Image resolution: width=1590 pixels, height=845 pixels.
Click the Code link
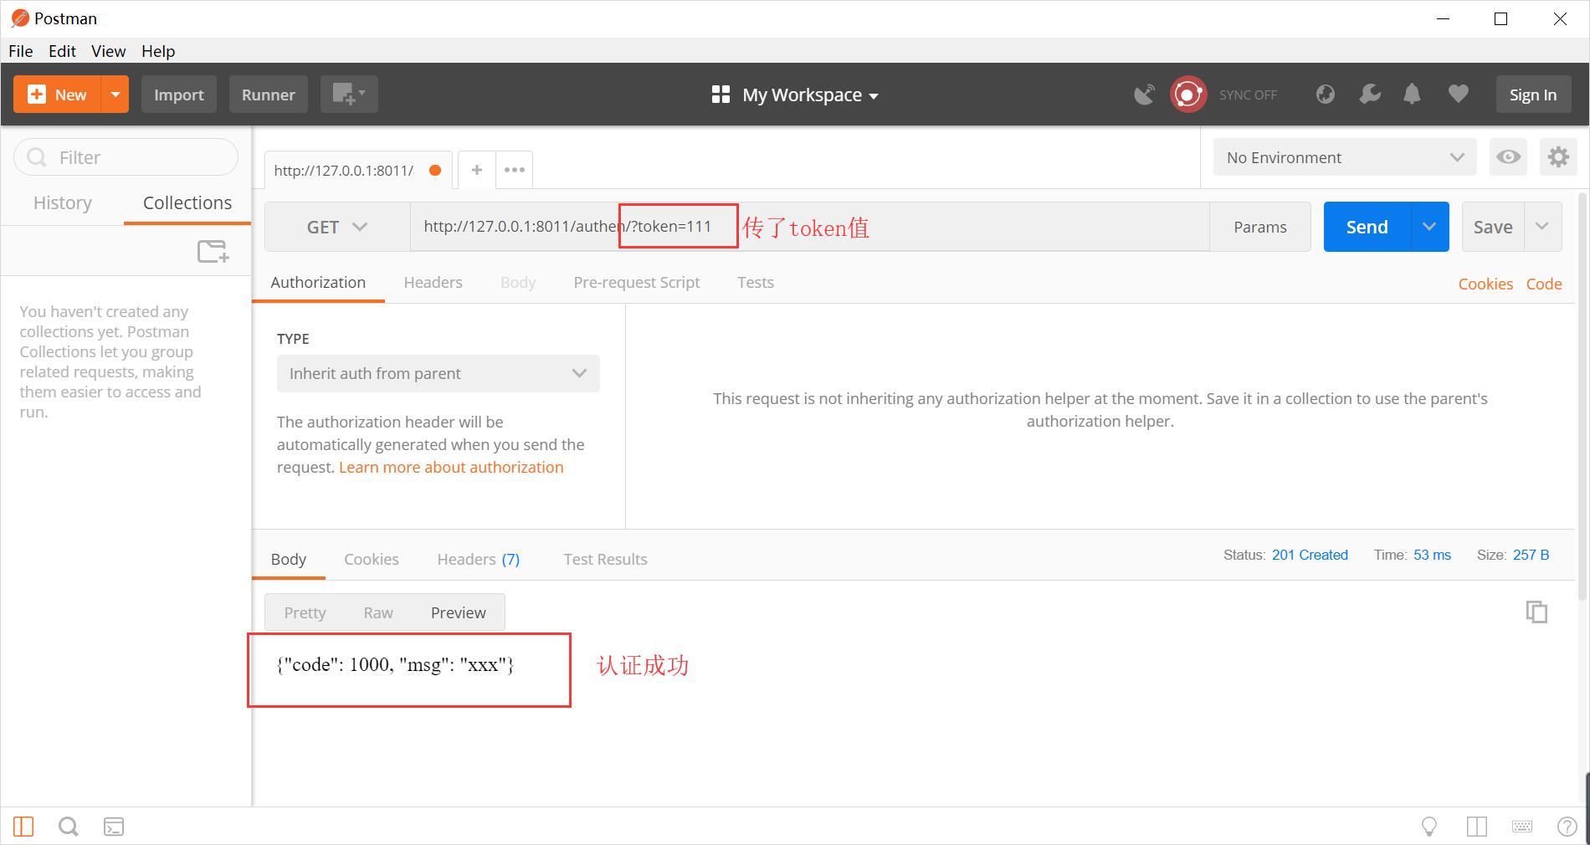pyautogui.click(x=1544, y=284)
